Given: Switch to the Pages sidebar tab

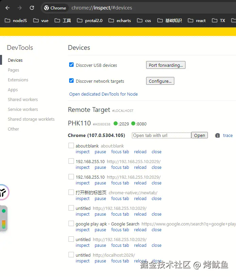Looking at the screenshot, I should click(14, 70).
